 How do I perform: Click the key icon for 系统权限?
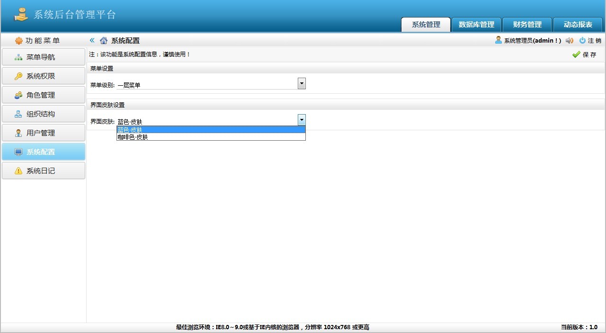[18, 76]
